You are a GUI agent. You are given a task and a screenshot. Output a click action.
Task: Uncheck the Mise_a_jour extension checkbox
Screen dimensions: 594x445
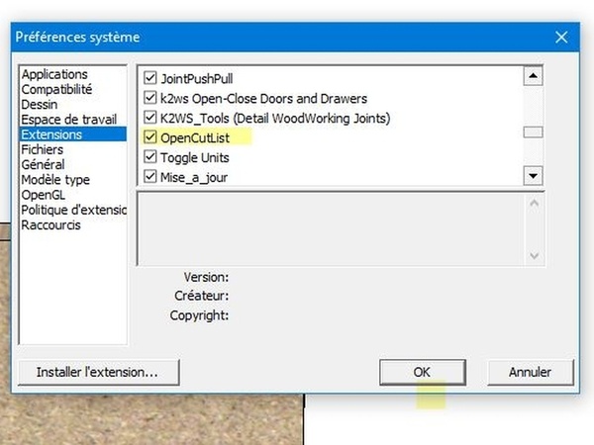point(150,178)
